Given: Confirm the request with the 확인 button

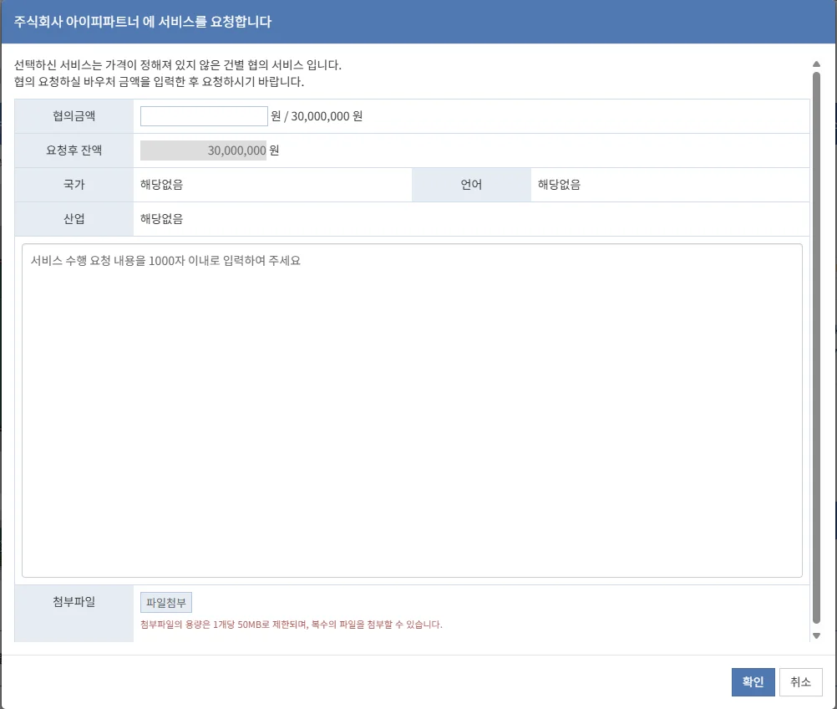Looking at the screenshot, I should (x=753, y=682).
